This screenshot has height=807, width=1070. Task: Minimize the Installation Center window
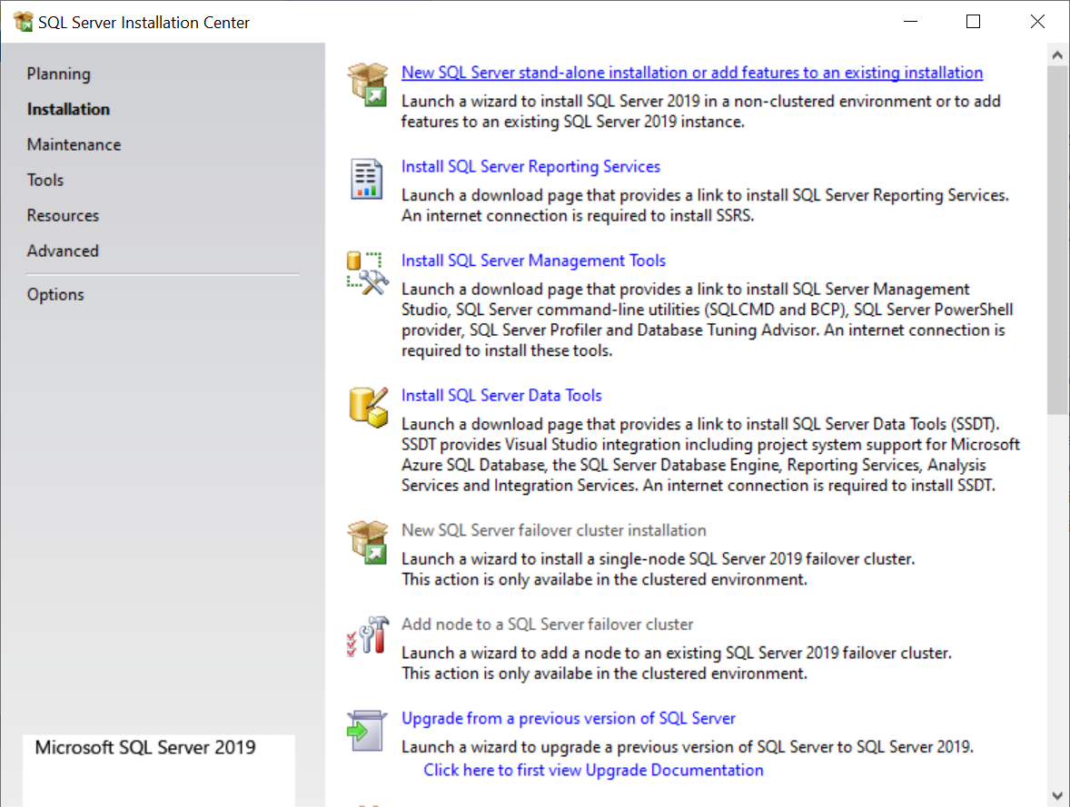point(910,22)
